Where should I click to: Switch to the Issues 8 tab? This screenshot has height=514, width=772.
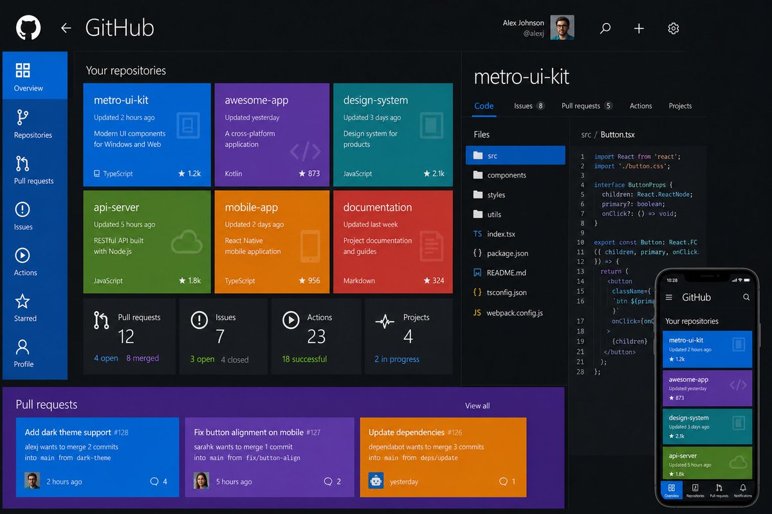pyautogui.click(x=529, y=106)
